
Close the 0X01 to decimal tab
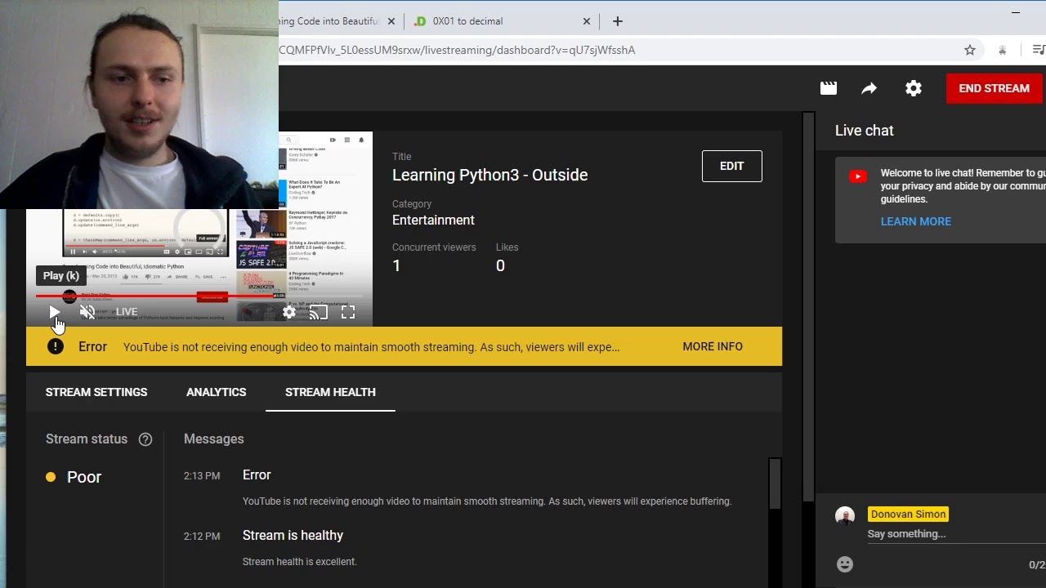pos(586,21)
